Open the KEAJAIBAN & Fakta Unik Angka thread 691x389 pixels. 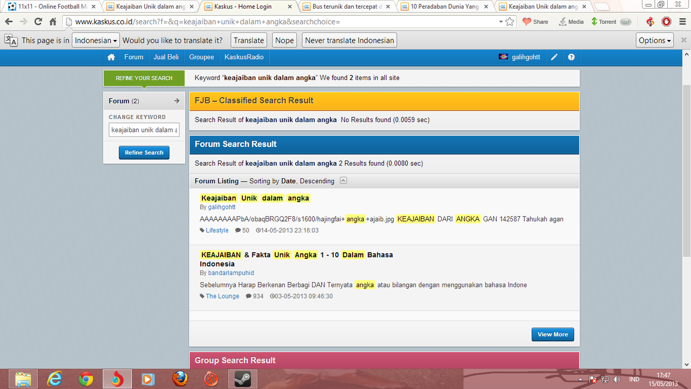tap(296, 259)
